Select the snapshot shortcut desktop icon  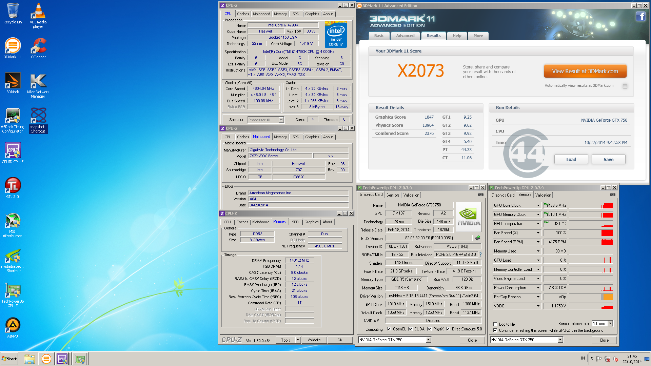tap(38, 120)
